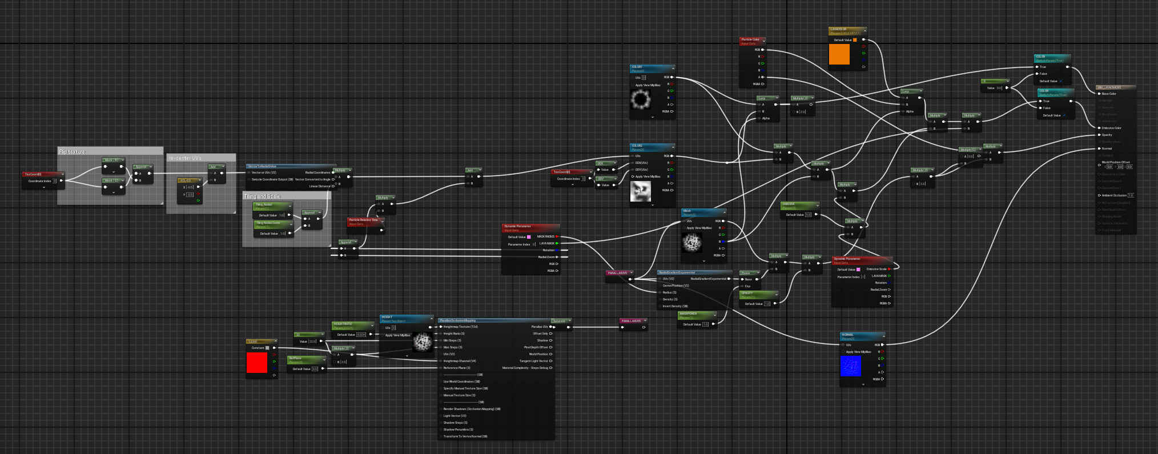Click the small orange LAVACOLOR Default Value swatch

point(855,40)
